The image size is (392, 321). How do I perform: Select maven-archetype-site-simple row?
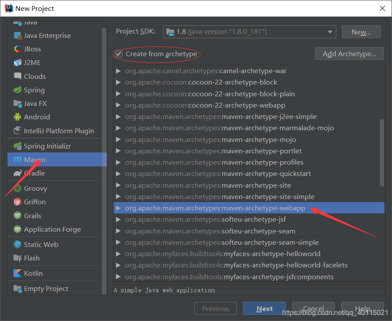pos(249,197)
